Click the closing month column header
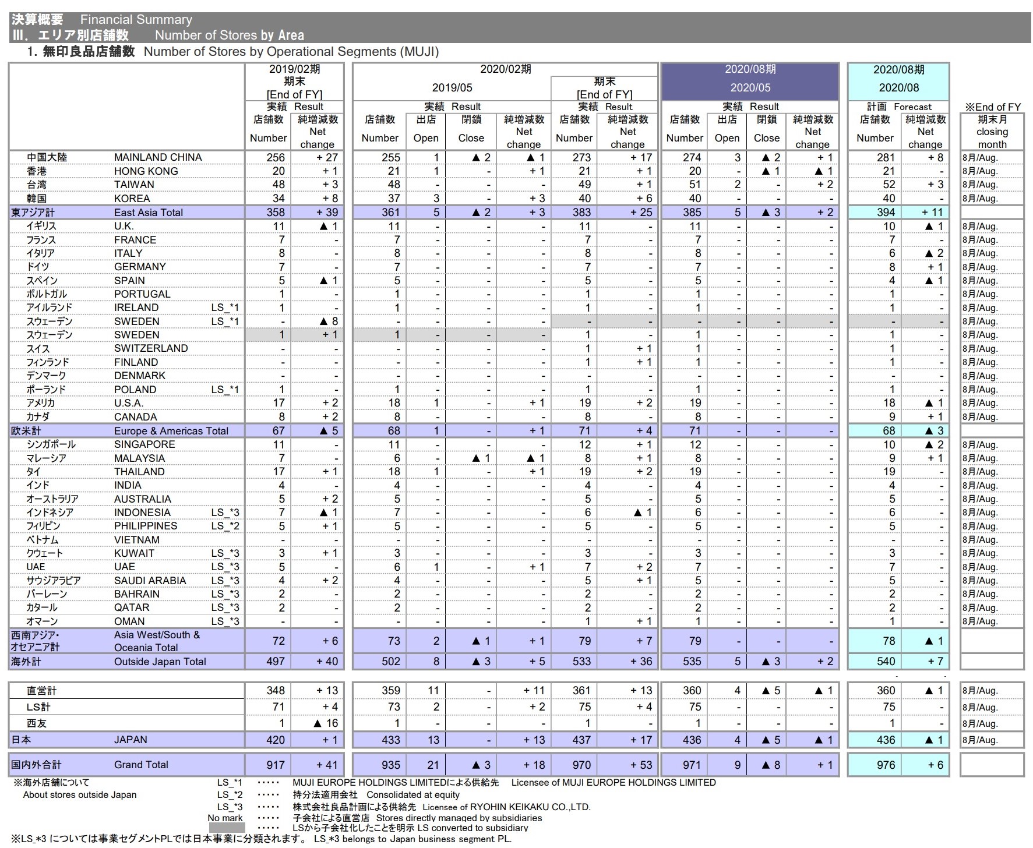The width and height of the screenshot is (1033, 848). (992, 132)
